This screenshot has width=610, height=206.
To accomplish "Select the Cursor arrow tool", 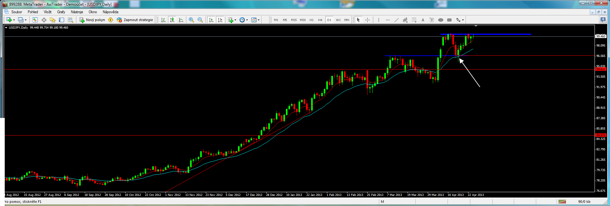I will (x=358, y=20).
